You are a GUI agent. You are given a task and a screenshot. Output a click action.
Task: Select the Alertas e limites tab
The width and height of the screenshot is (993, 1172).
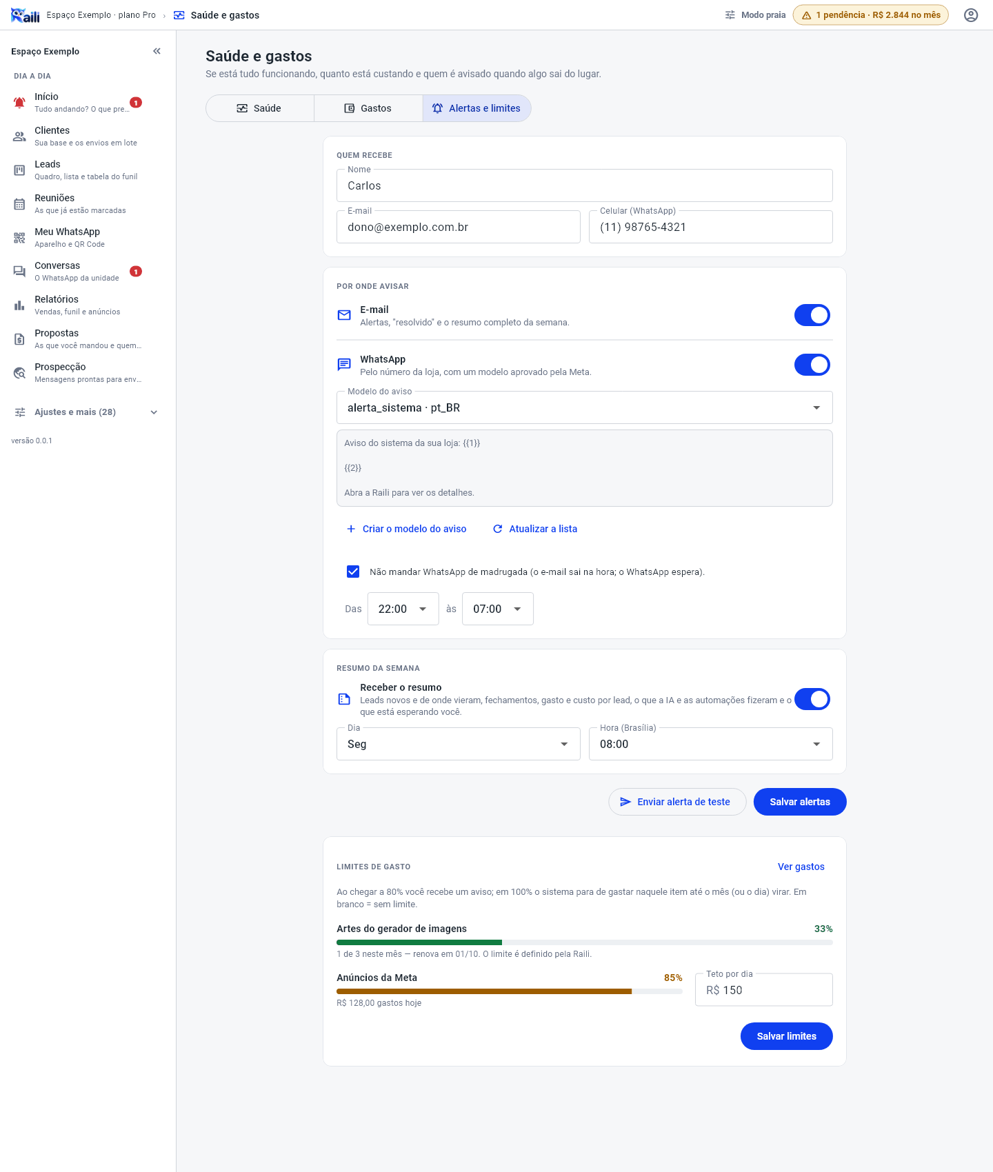click(x=477, y=108)
